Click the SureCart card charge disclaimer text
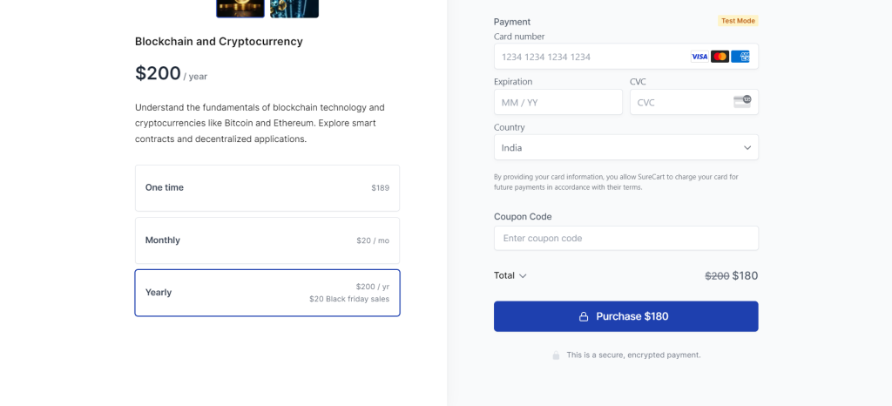The width and height of the screenshot is (892, 406). point(616,182)
